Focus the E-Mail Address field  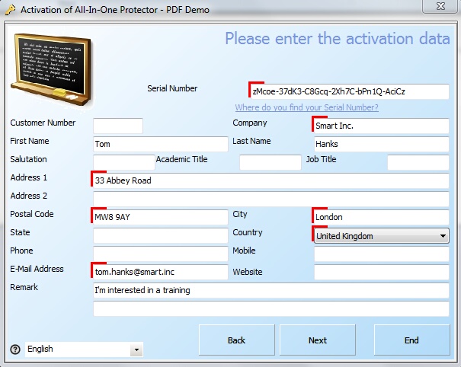pos(160,272)
